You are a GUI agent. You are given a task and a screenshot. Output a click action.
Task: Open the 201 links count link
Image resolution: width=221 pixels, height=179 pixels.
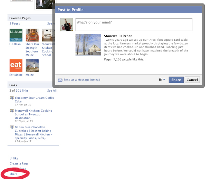click(x=22, y=91)
